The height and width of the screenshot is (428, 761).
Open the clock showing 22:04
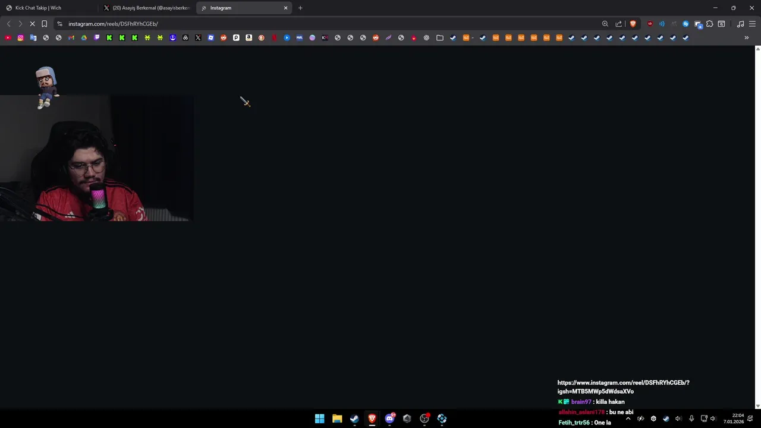tap(734, 418)
